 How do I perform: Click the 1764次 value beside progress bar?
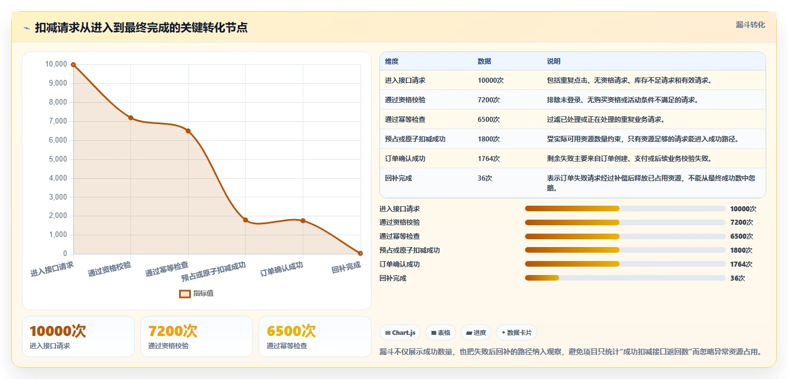[x=741, y=264]
